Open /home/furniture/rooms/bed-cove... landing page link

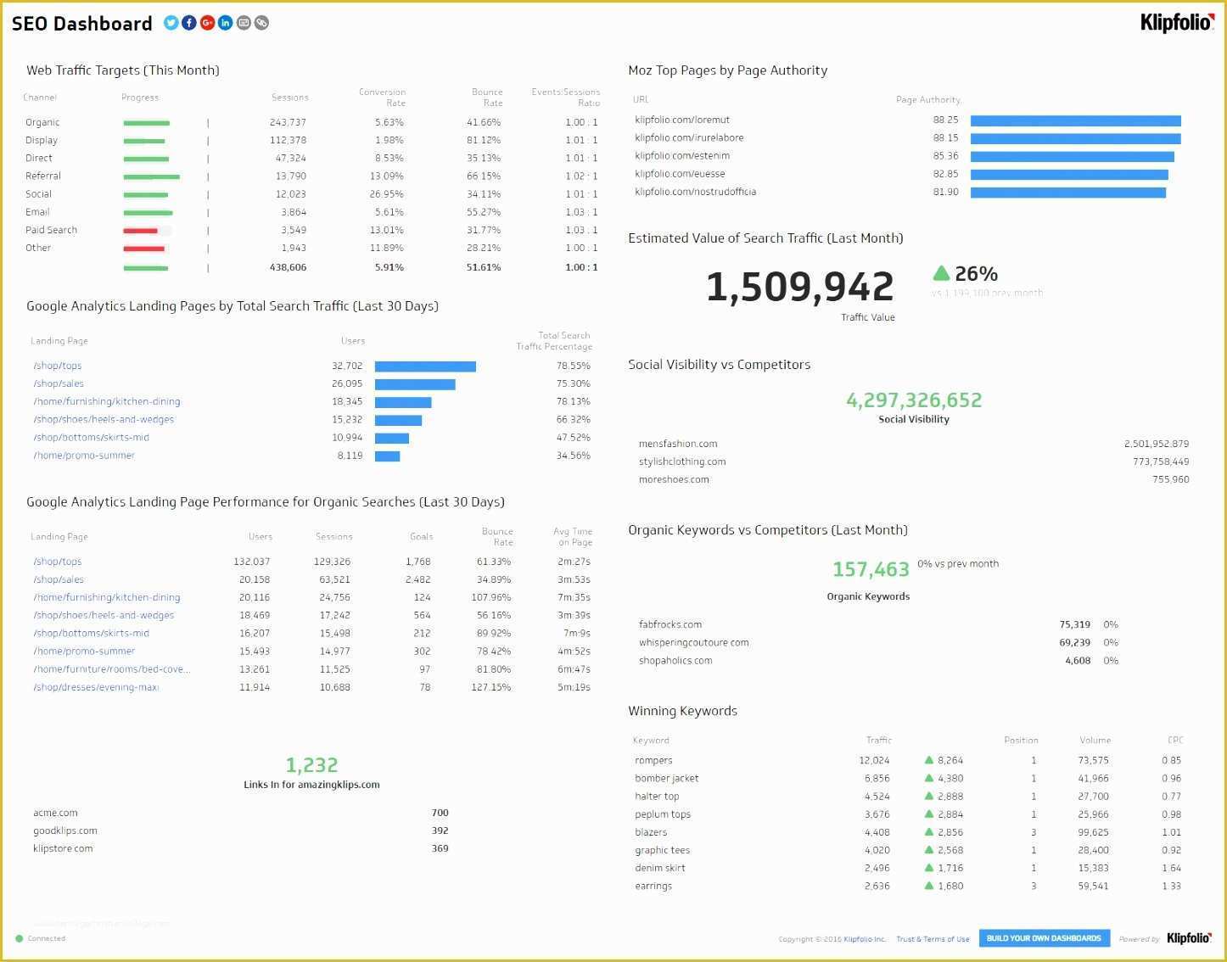[x=112, y=669]
